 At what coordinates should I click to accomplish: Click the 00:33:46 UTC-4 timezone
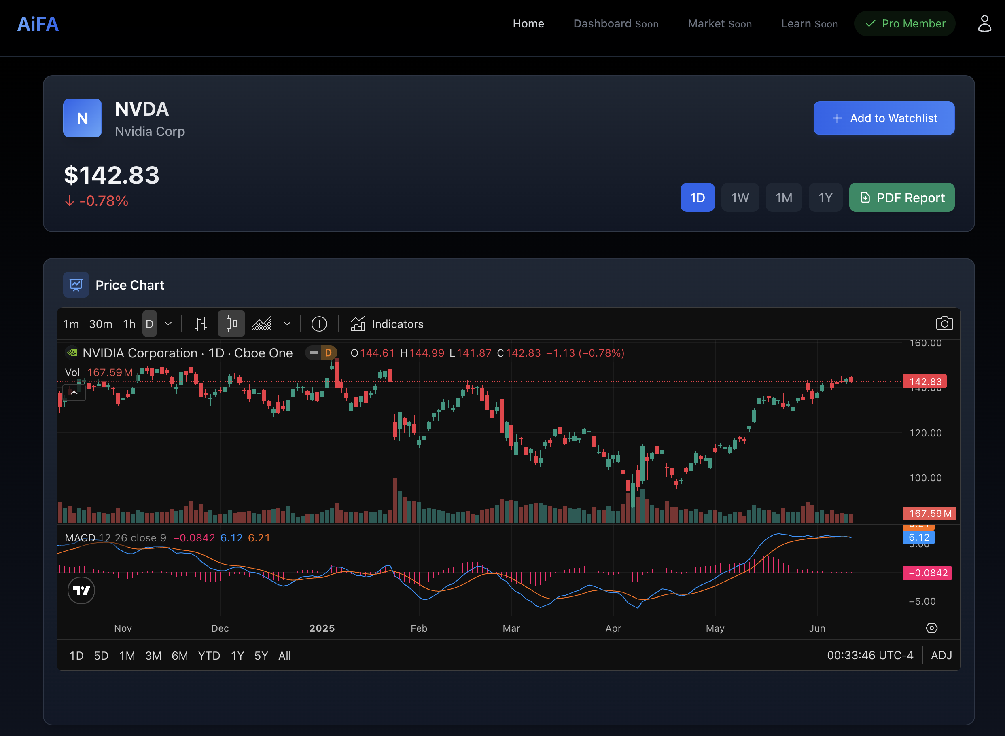pyautogui.click(x=870, y=656)
